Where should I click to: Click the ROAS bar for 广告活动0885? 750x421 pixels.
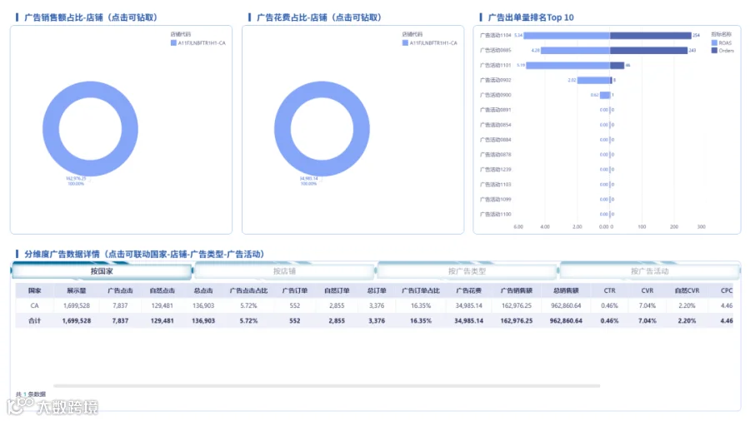click(575, 50)
